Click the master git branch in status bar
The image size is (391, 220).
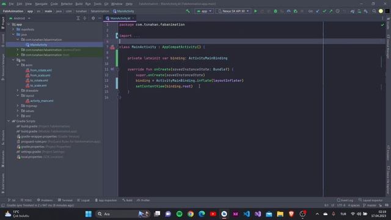click(370, 205)
